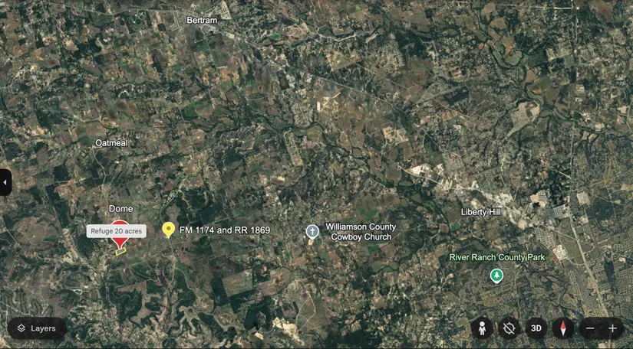Viewport: 633px width, 349px height.
Task: Toggle the 3D view button
Action: (536, 328)
